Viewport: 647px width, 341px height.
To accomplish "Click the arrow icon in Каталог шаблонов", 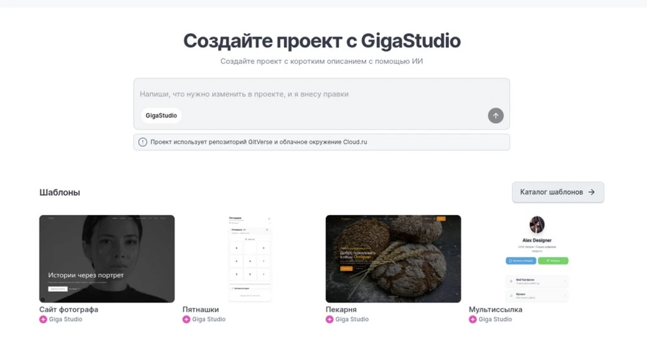I will point(592,192).
